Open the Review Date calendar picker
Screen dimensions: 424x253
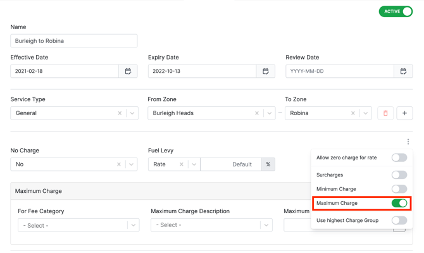pyautogui.click(x=403, y=71)
